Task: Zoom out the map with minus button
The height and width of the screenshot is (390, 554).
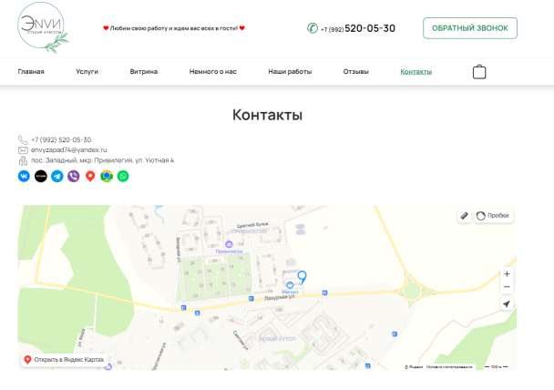Action: [507, 287]
